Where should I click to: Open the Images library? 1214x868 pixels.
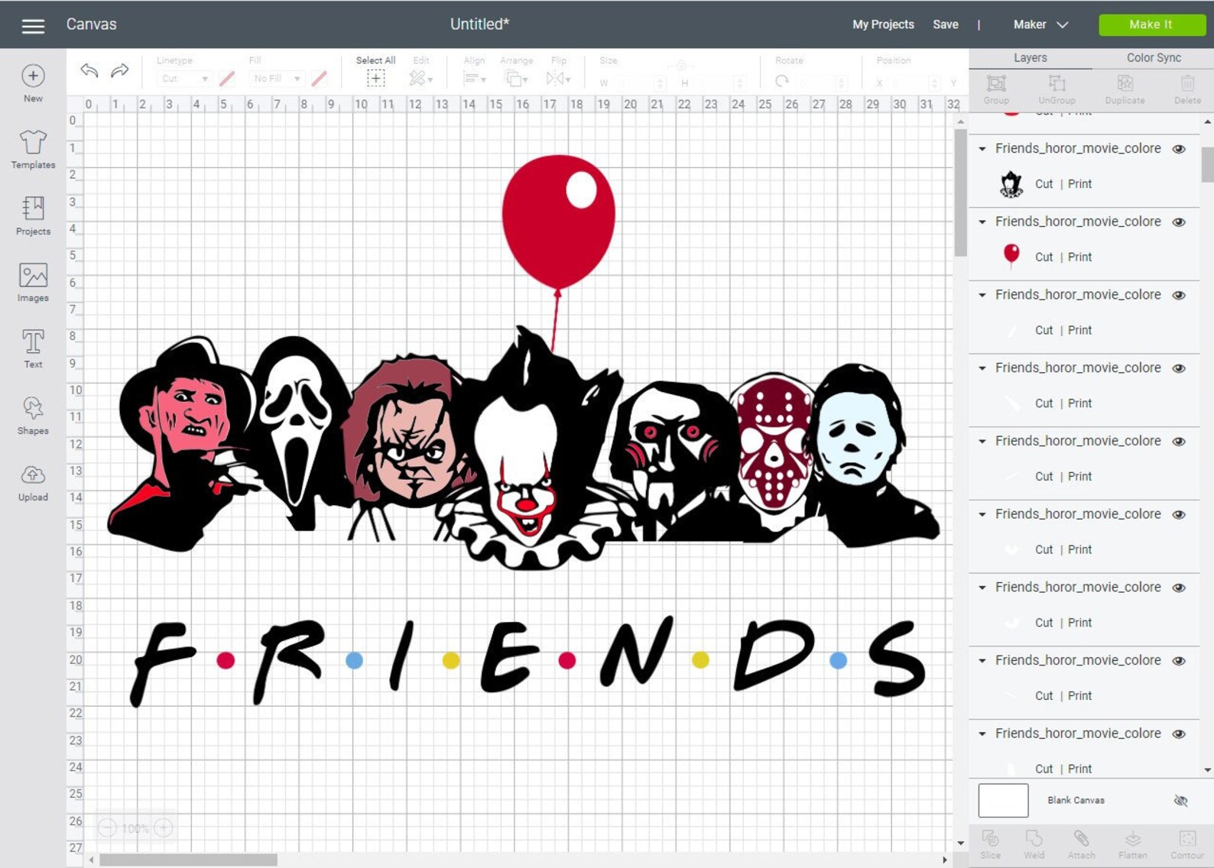coord(33,282)
